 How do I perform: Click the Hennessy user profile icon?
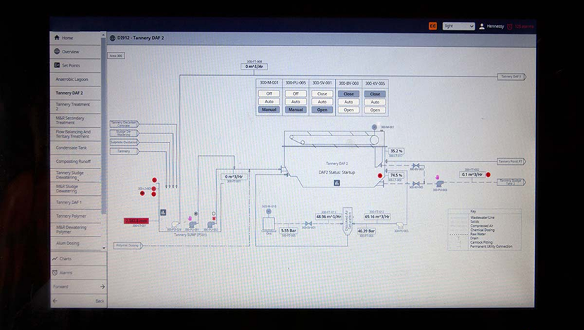click(481, 26)
